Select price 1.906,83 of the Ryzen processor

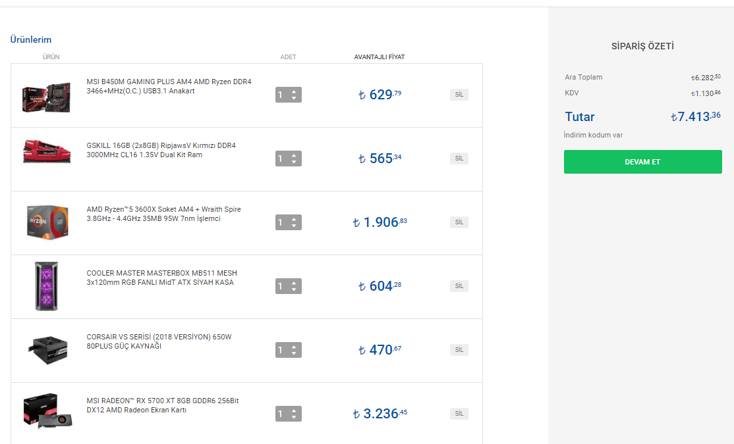tap(380, 222)
